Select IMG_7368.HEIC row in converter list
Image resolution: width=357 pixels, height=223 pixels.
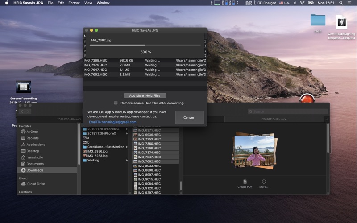145,60
